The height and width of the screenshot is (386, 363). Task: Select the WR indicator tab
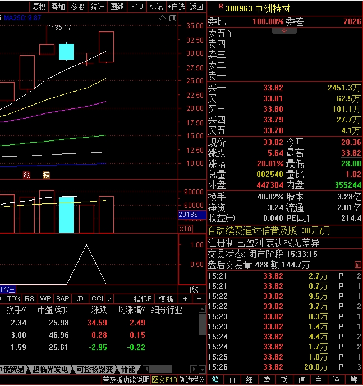tap(45, 299)
